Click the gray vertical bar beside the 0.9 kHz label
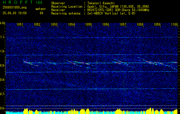The image size is (180, 114). [x=5, y=66]
